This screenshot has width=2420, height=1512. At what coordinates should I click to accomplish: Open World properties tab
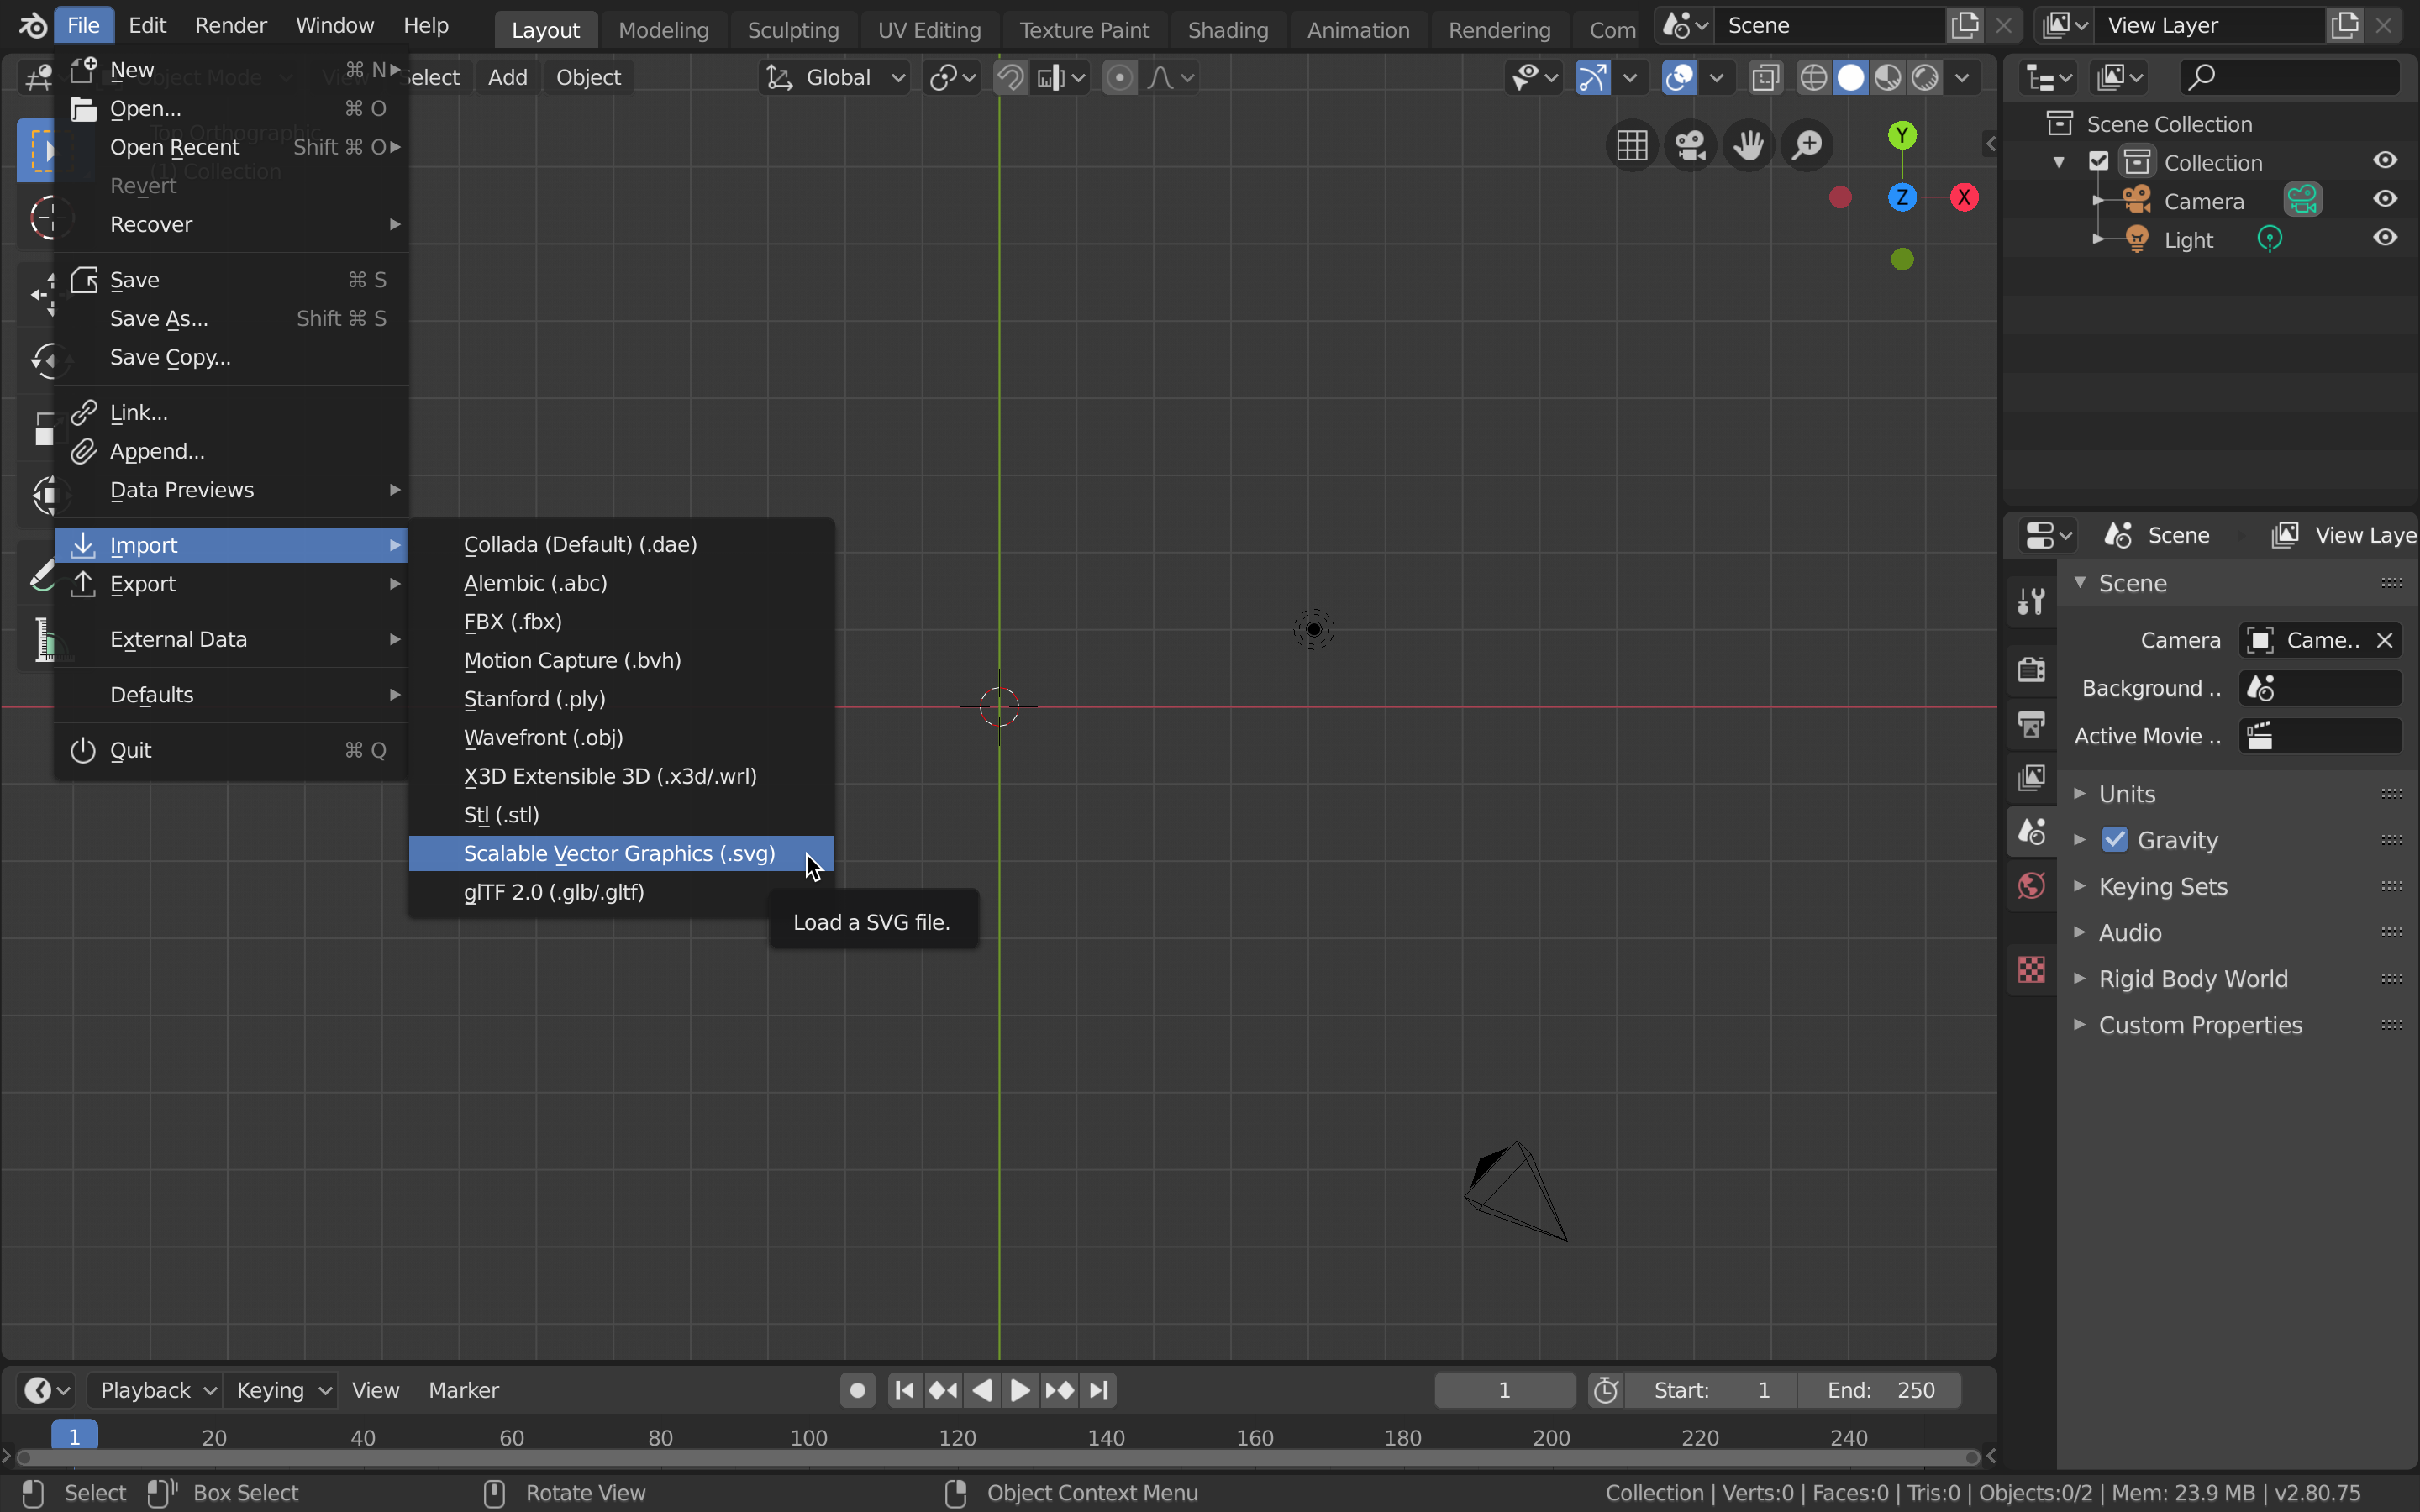[2031, 886]
